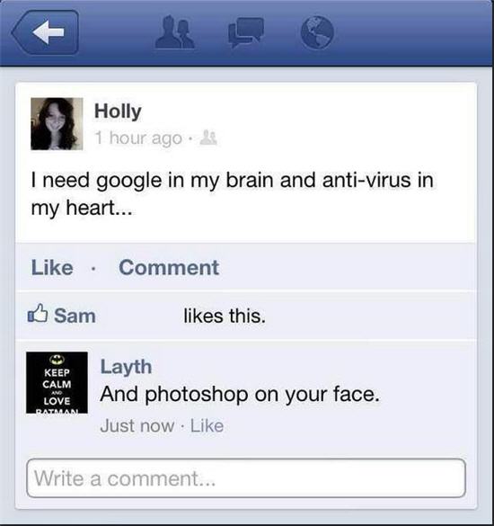Open the messages chat bubbles icon
This screenshot has width=494, height=526.
246,32
